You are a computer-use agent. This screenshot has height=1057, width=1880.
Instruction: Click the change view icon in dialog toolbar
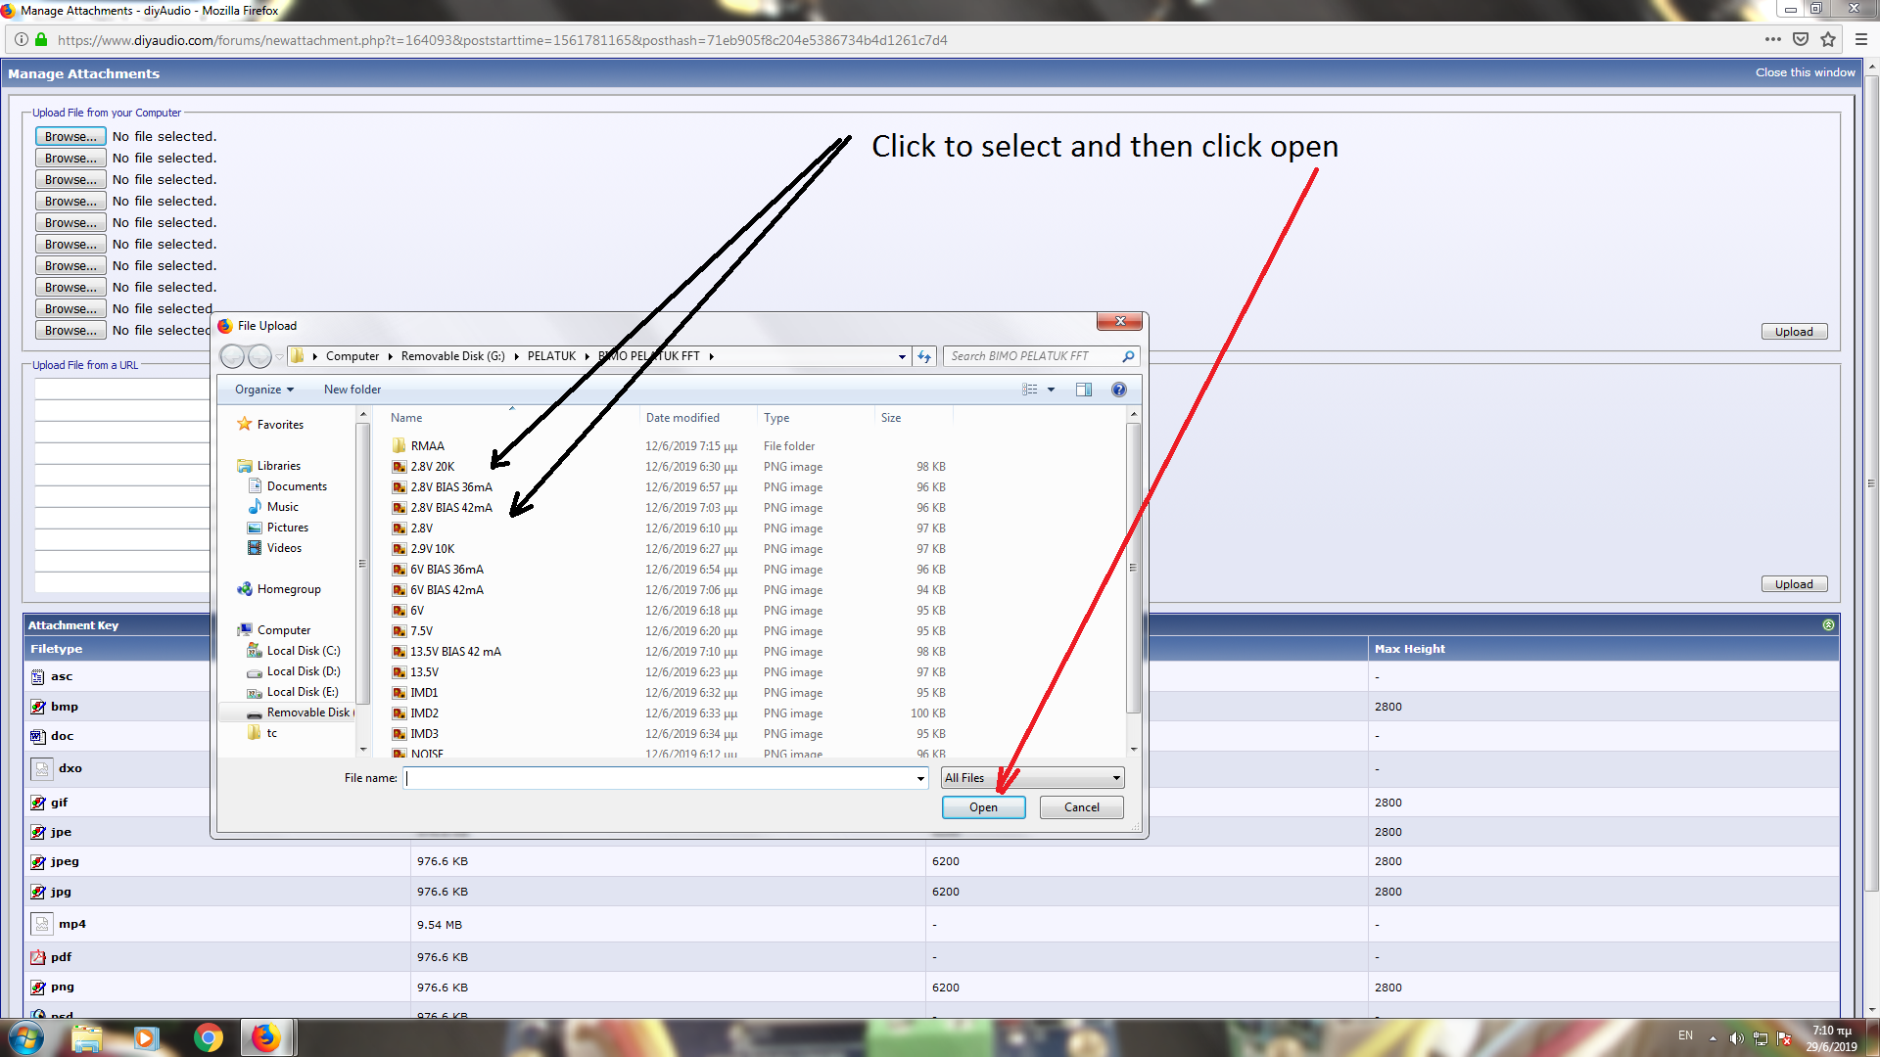coord(1029,390)
